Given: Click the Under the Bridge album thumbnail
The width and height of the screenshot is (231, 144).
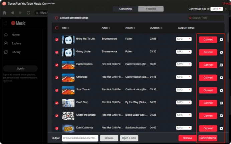Looking at the screenshot, I should tap(68, 116).
